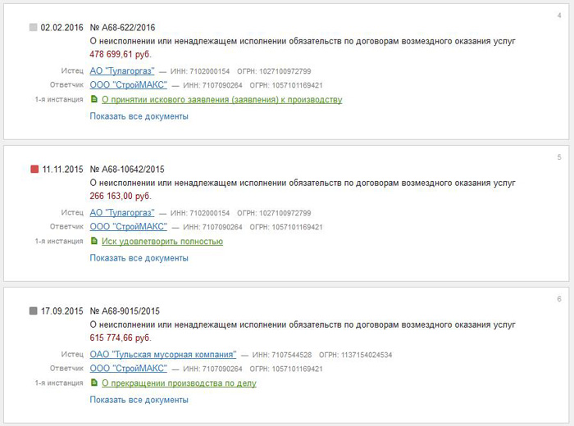Open defendant ООО "СтройМАКС" in case А68-9015/2015

128,369
